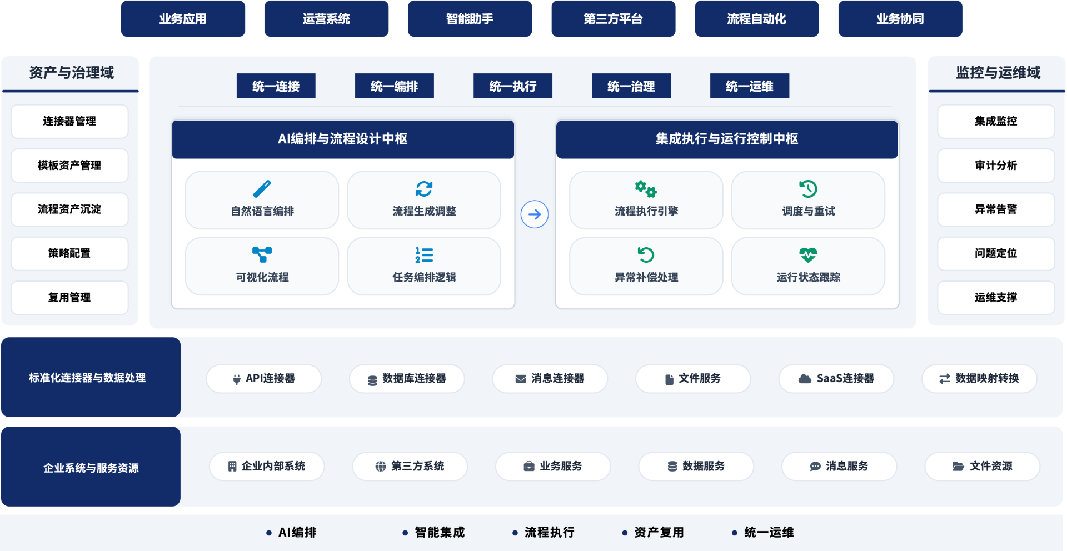Click the refresh icon for 流程生成调整
The height and width of the screenshot is (551, 1067).
click(x=424, y=189)
